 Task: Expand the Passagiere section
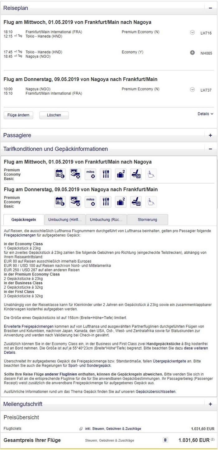pos(211,135)
